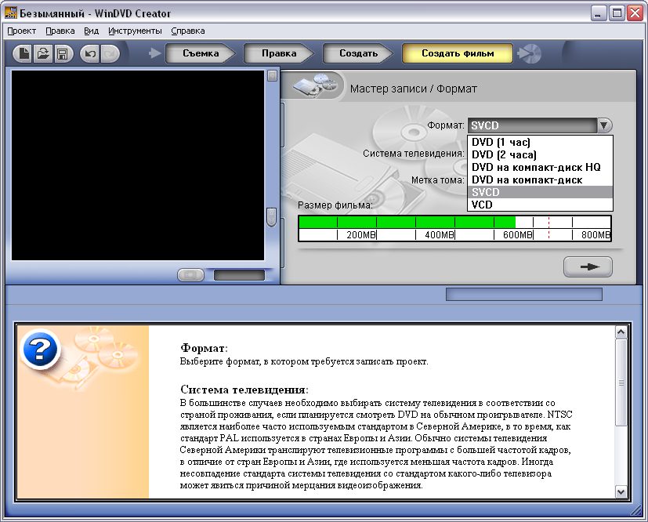The image size is (648, 522).
Task: Collapse the Формат dropdown using its arrow
Action: coord(604,125)
